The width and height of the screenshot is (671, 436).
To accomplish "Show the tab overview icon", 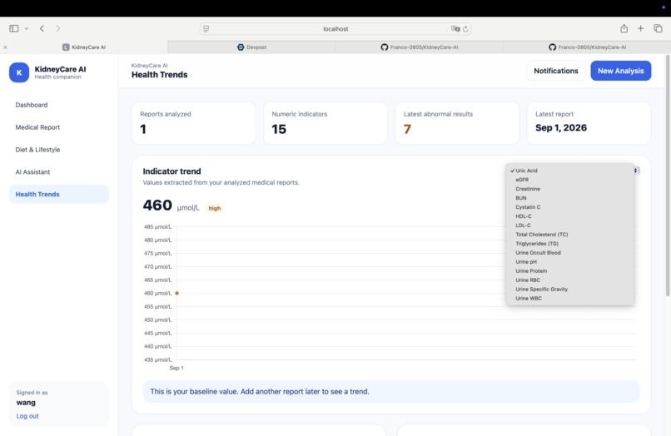I will coord(658,28).
